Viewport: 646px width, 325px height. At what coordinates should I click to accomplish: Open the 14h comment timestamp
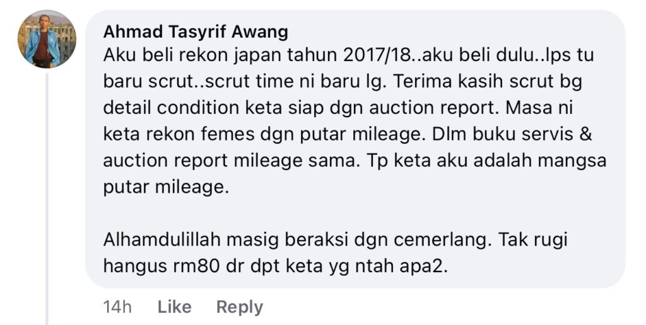(x=117, y=307)
